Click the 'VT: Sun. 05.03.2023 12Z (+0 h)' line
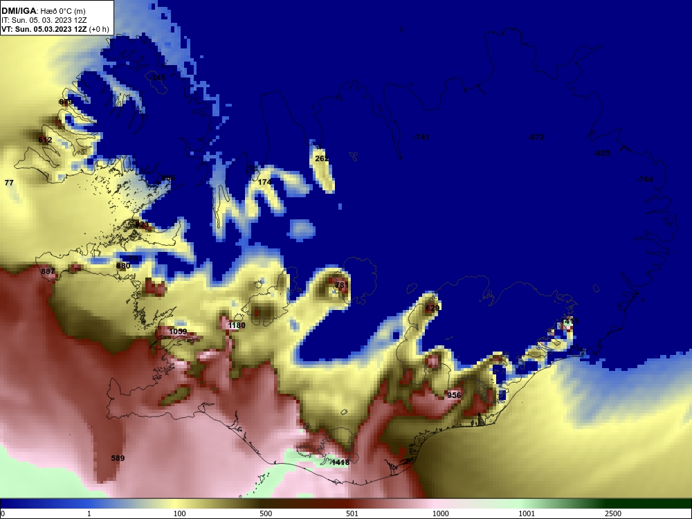Screen dimensions: 692x519 55,29
